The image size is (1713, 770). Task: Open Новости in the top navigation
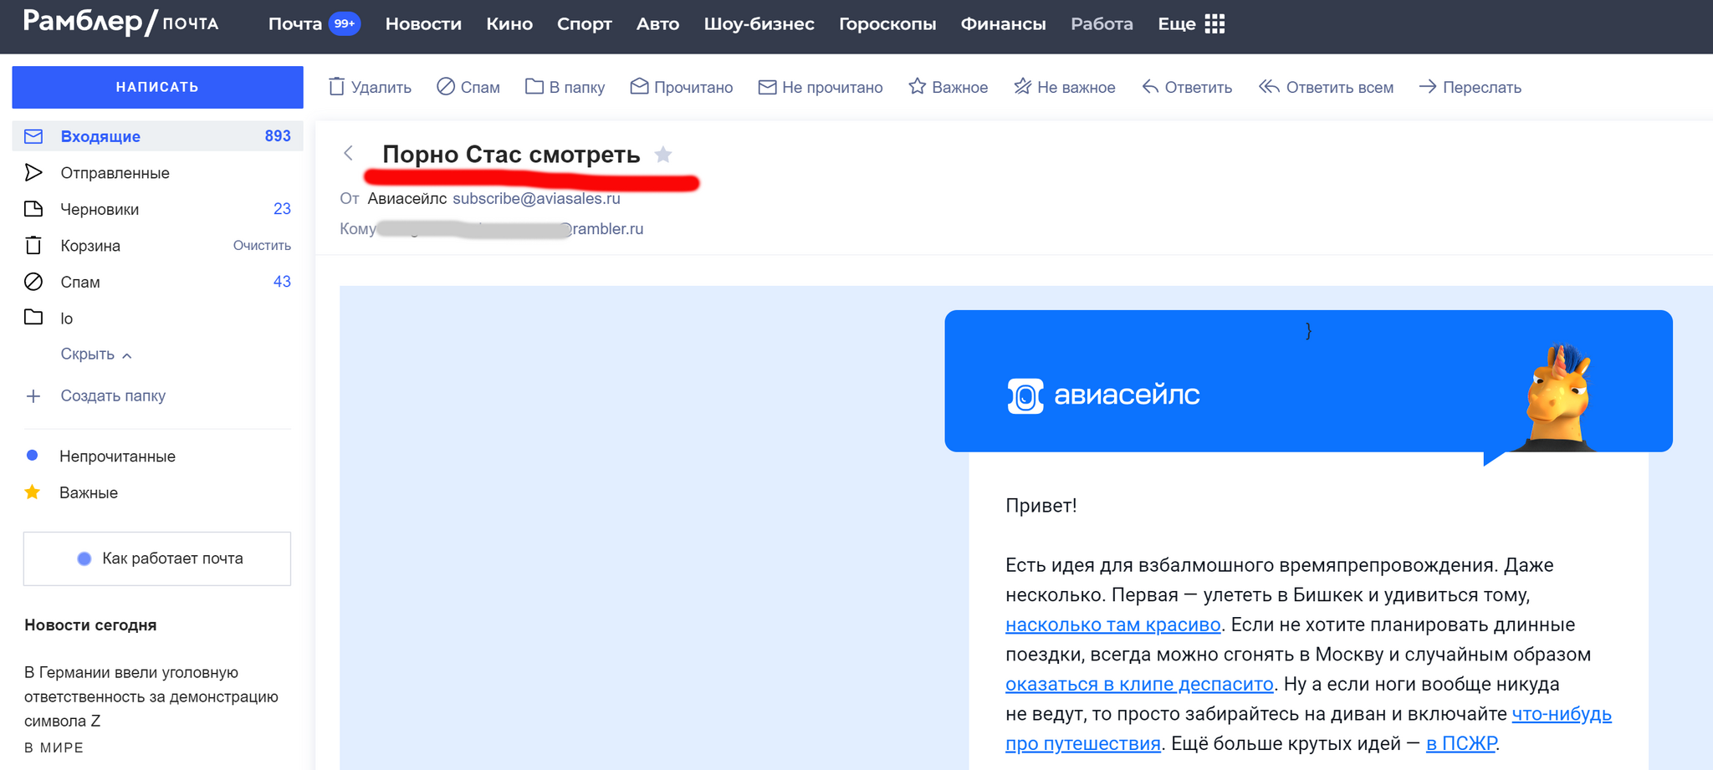423,24
